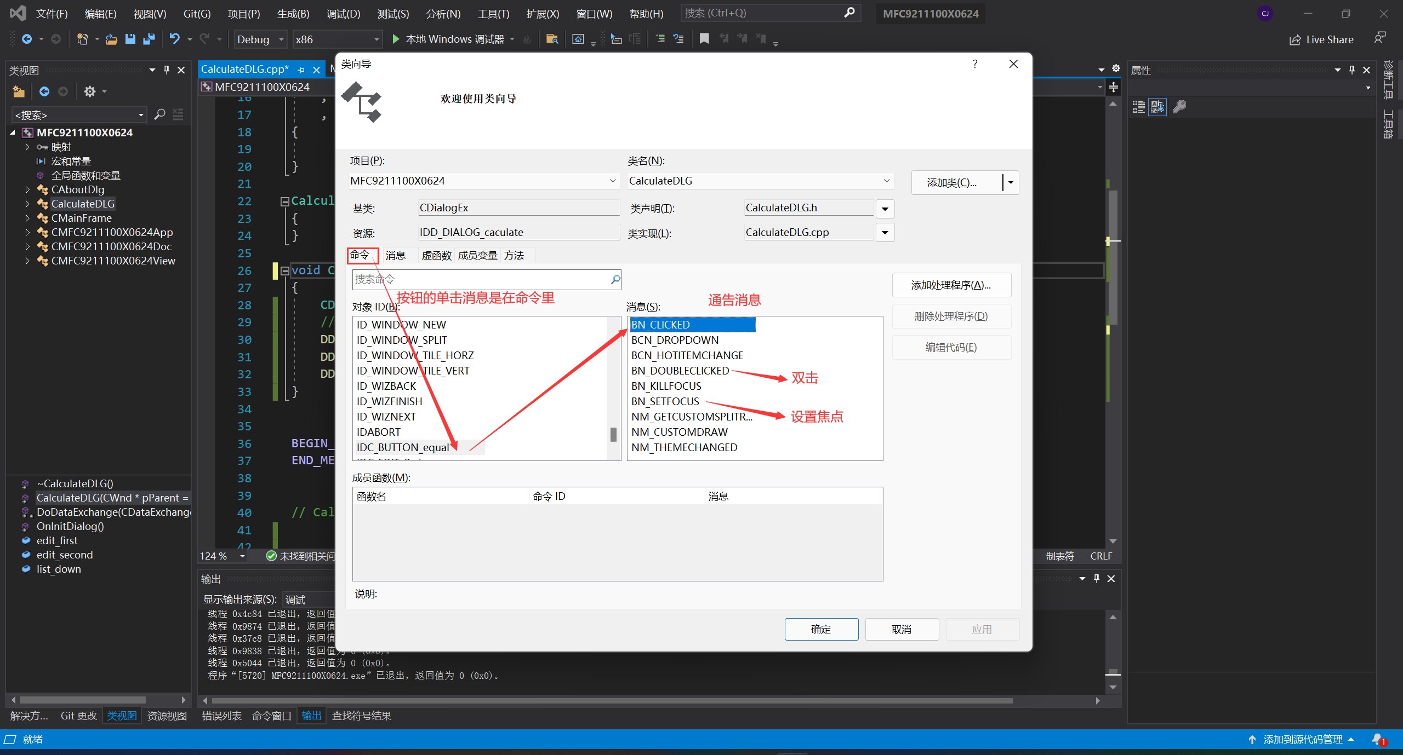Screen dimensions: 1403x755
Task: Click the bookmark toggle icon in toolbar
Action: pos(704,39)
